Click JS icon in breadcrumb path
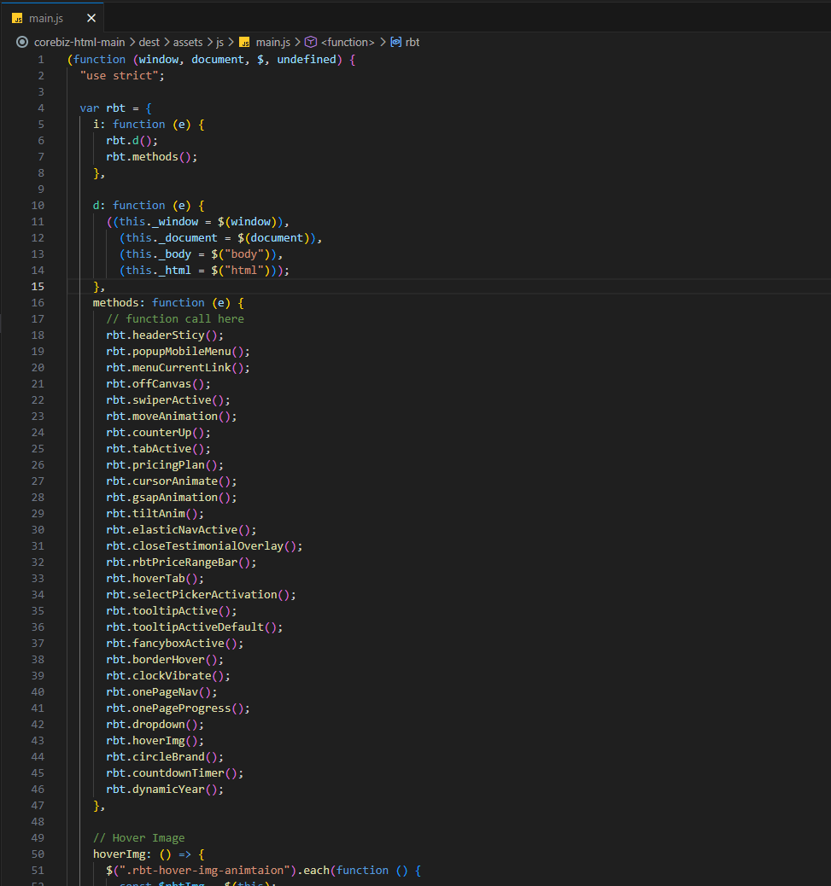This screenshot has height=886, width=831. point(244,43)
